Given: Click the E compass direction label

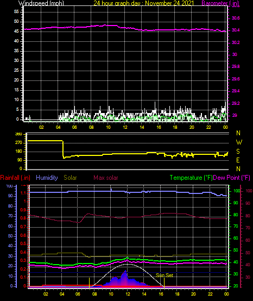Looking at the screenshot, I should click(x=238, y=160).
